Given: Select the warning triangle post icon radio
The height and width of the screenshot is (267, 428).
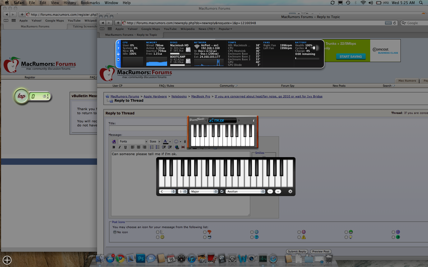Looking at the screenshot, I should click(299, 237).
